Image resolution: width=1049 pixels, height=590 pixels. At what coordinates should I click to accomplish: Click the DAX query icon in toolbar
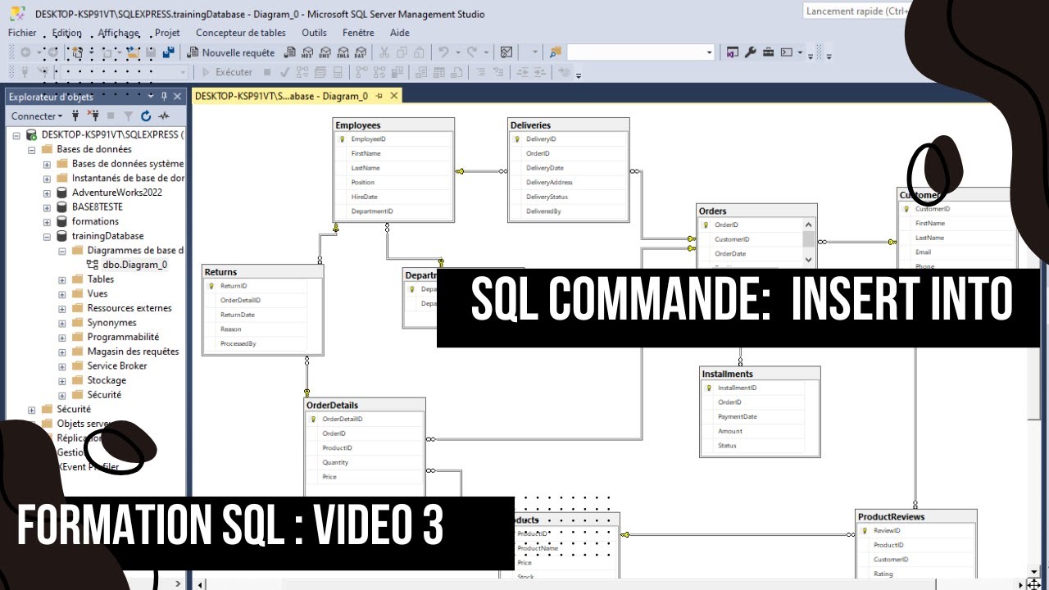[x=361, y=52]
